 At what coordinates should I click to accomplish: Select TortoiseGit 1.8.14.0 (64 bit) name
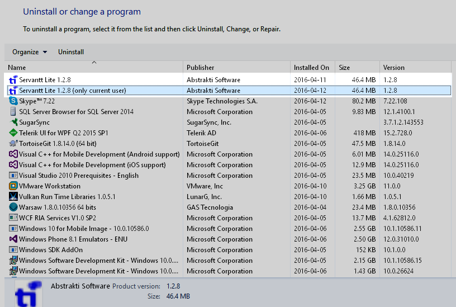click(58, 144)
